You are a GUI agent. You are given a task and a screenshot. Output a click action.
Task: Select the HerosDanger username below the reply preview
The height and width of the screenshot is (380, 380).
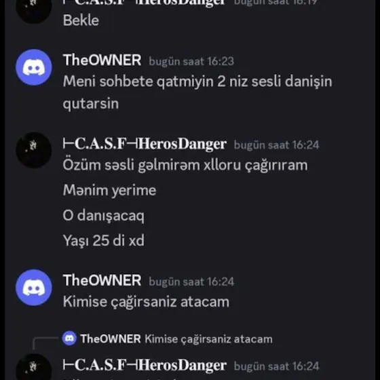(145, 365)
